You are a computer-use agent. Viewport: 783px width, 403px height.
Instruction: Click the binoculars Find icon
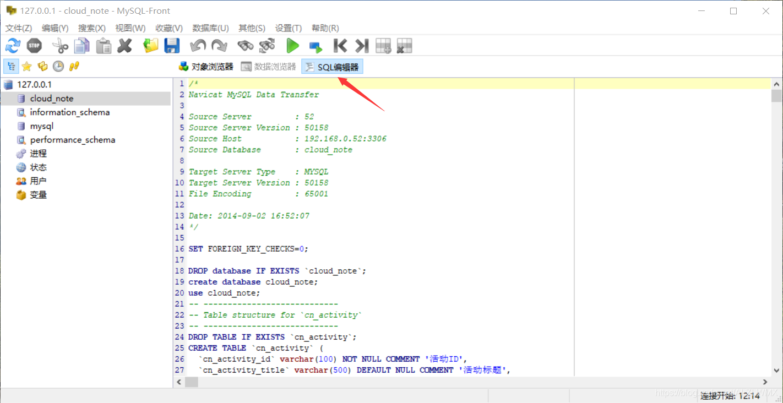245,46
